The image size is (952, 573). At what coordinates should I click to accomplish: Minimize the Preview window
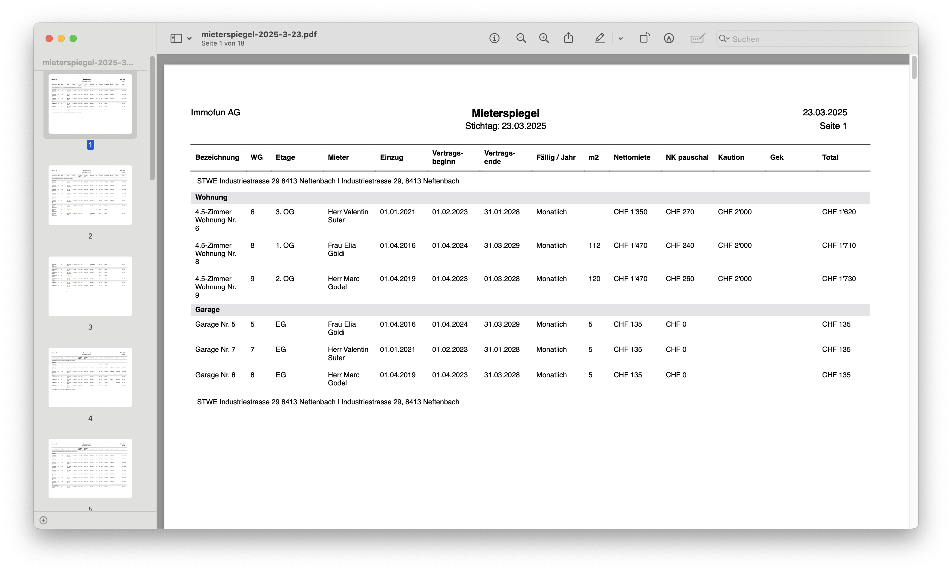tap(61, 39)
